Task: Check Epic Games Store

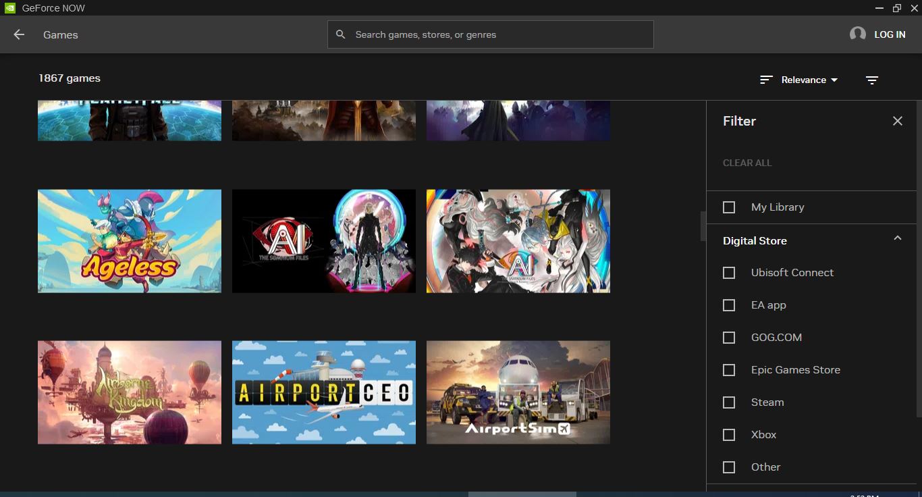Action: [729, 370]
